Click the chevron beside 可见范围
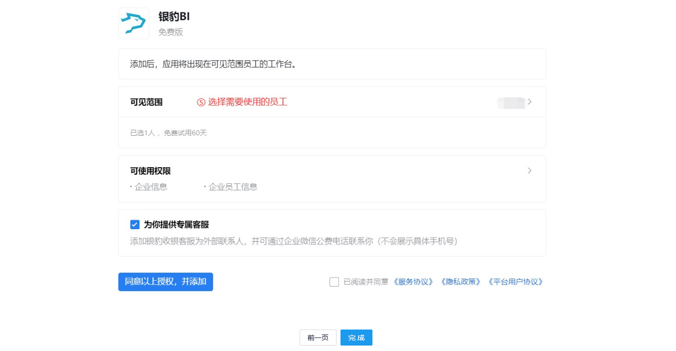 [530, 102]
